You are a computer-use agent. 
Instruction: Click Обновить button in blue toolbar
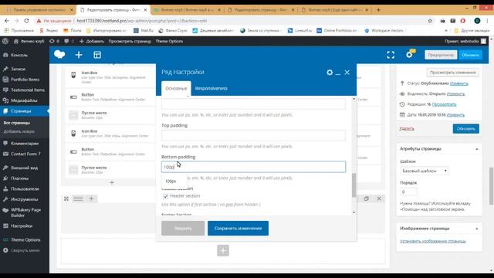pyautogui.click(x=470, y=55)
